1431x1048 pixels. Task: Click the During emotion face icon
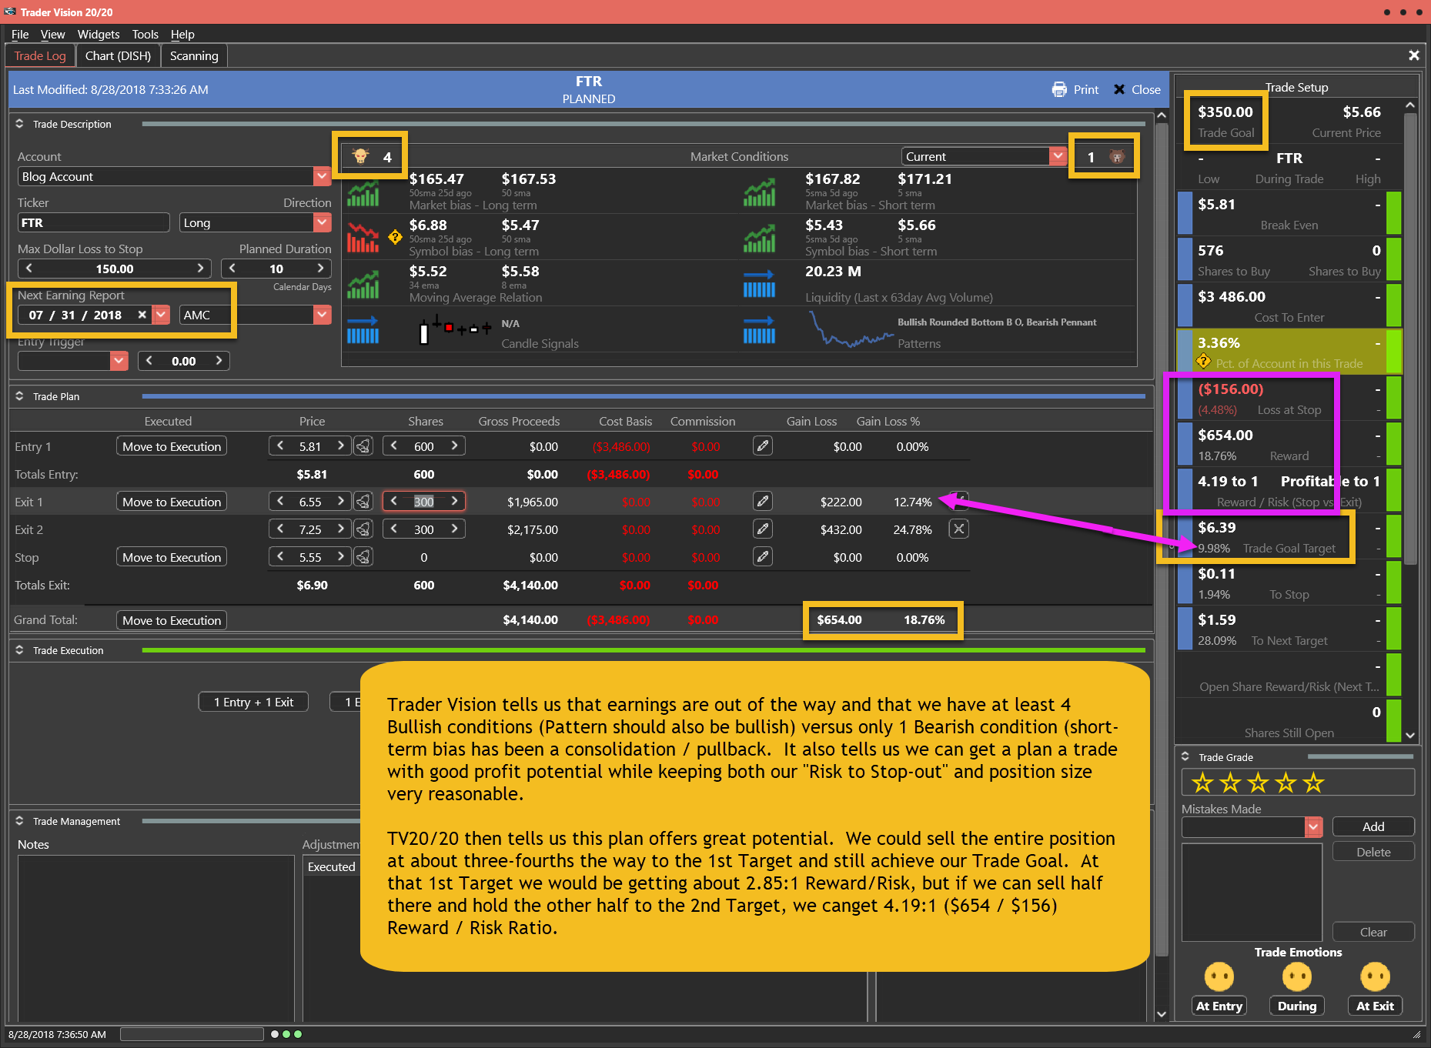coord(1296,977)
